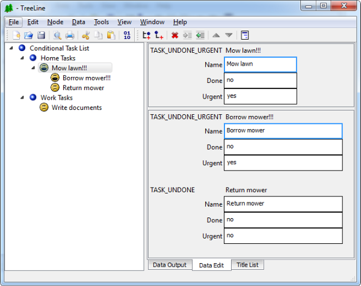361x286 pixels.
Task: Select the Borrow mower!!! tree node
Action: [87, 78]
